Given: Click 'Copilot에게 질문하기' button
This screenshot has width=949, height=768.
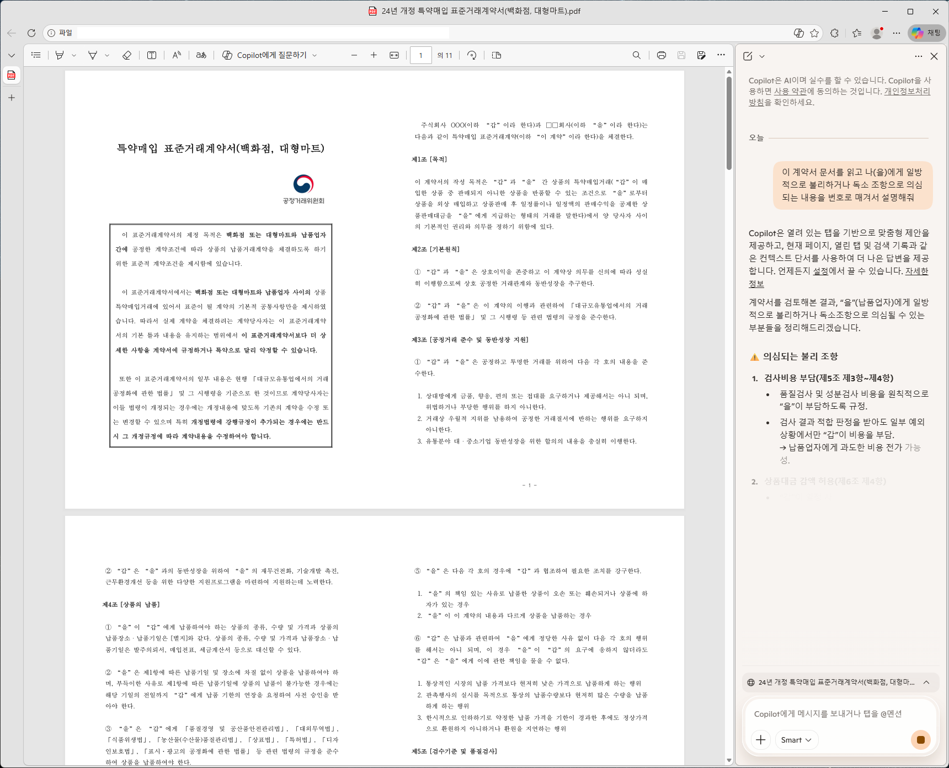Looking at the screenshot, I should click(264, 55).
